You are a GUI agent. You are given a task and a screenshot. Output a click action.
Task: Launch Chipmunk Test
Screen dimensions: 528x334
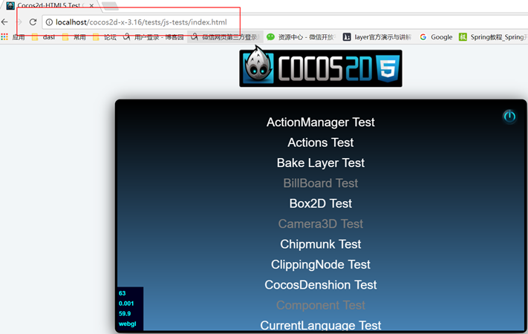tap(321, 244)
